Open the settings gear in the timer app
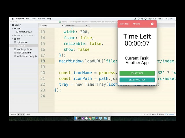This screenshot has height=138, width=185. (x=152, y=24)
